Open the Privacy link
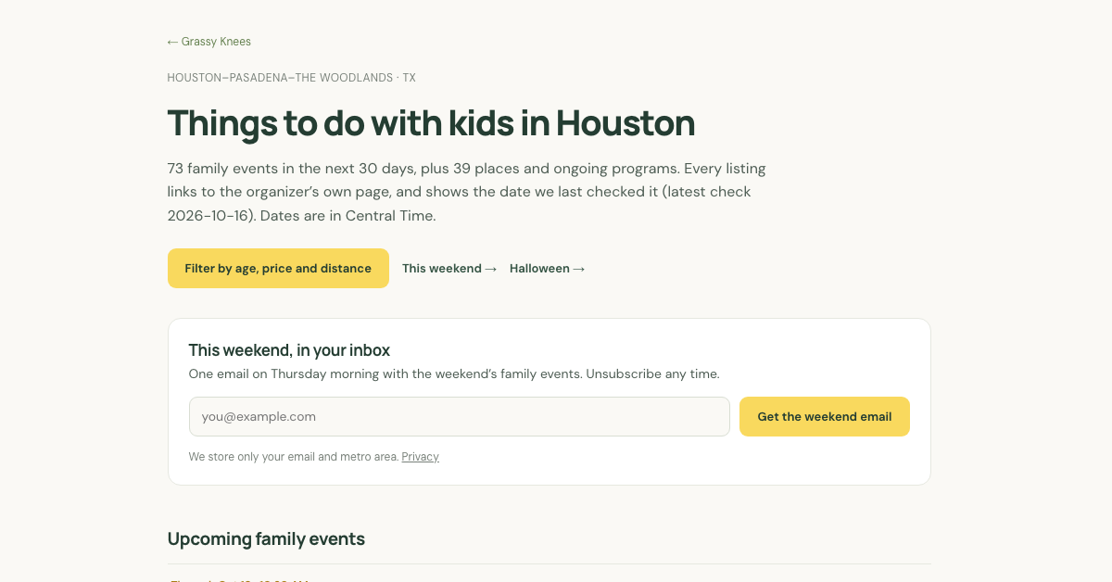 pyautogui.click(x=420, y=457)
